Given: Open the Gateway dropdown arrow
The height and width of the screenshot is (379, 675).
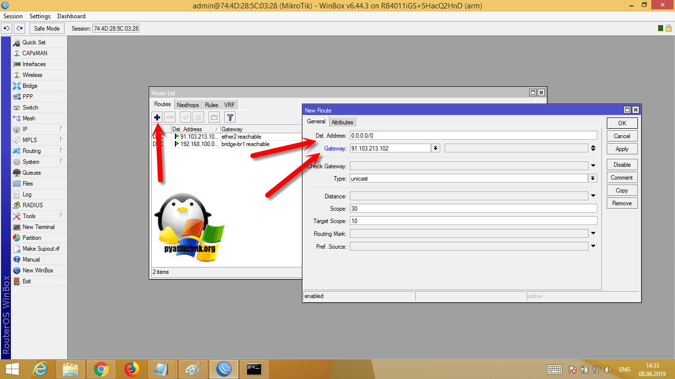Looking at the screenshot, I should pos(436,148).
